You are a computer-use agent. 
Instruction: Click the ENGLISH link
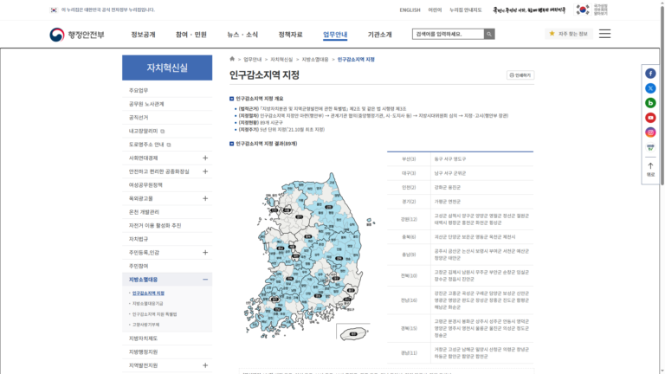[410, 10]
